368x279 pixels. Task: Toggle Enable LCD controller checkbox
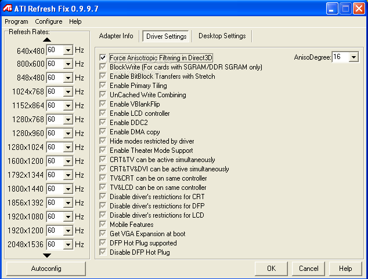[x=103, y=113]
